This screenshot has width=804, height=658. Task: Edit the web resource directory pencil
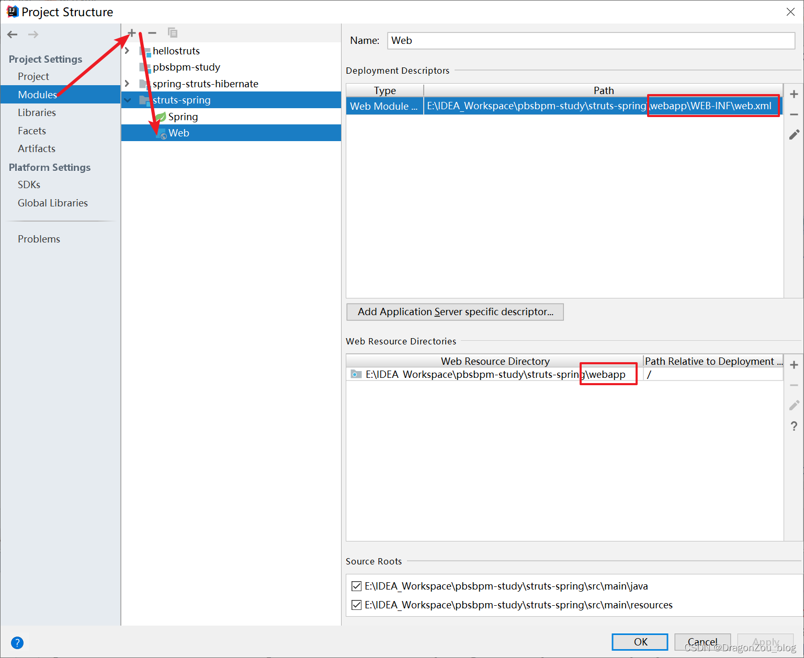point(794,406)
